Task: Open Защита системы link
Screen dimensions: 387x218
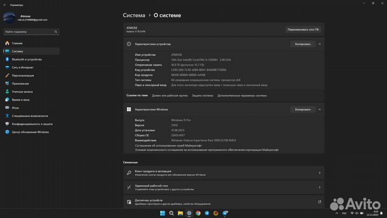Action: (x=203, y=95)
